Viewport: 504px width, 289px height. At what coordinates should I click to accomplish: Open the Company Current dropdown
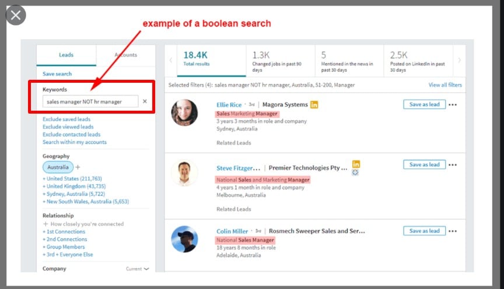coord(138,269)
